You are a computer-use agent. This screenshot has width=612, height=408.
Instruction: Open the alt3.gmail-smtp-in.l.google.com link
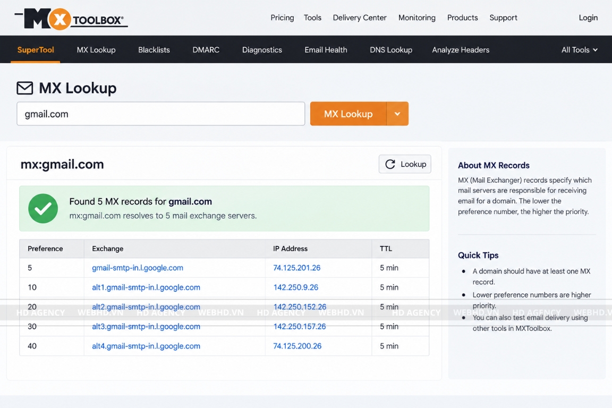pyautogui.click(x=146, y=326)
